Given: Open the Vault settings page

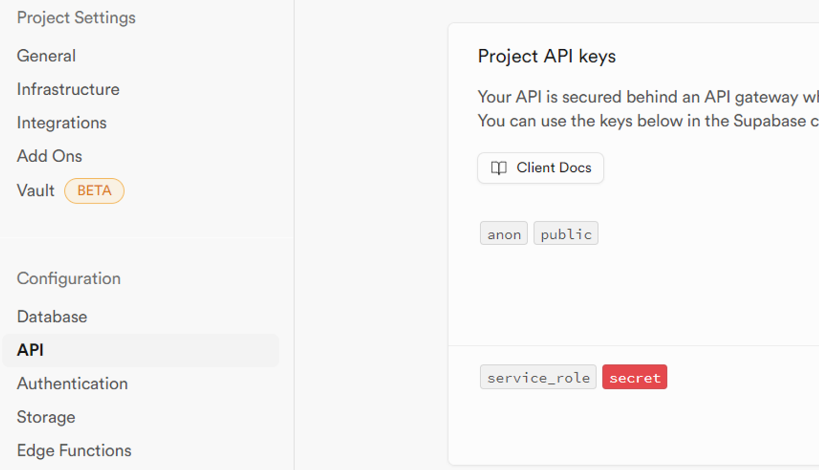Looking at the screenshot, I should coord(35,191).
